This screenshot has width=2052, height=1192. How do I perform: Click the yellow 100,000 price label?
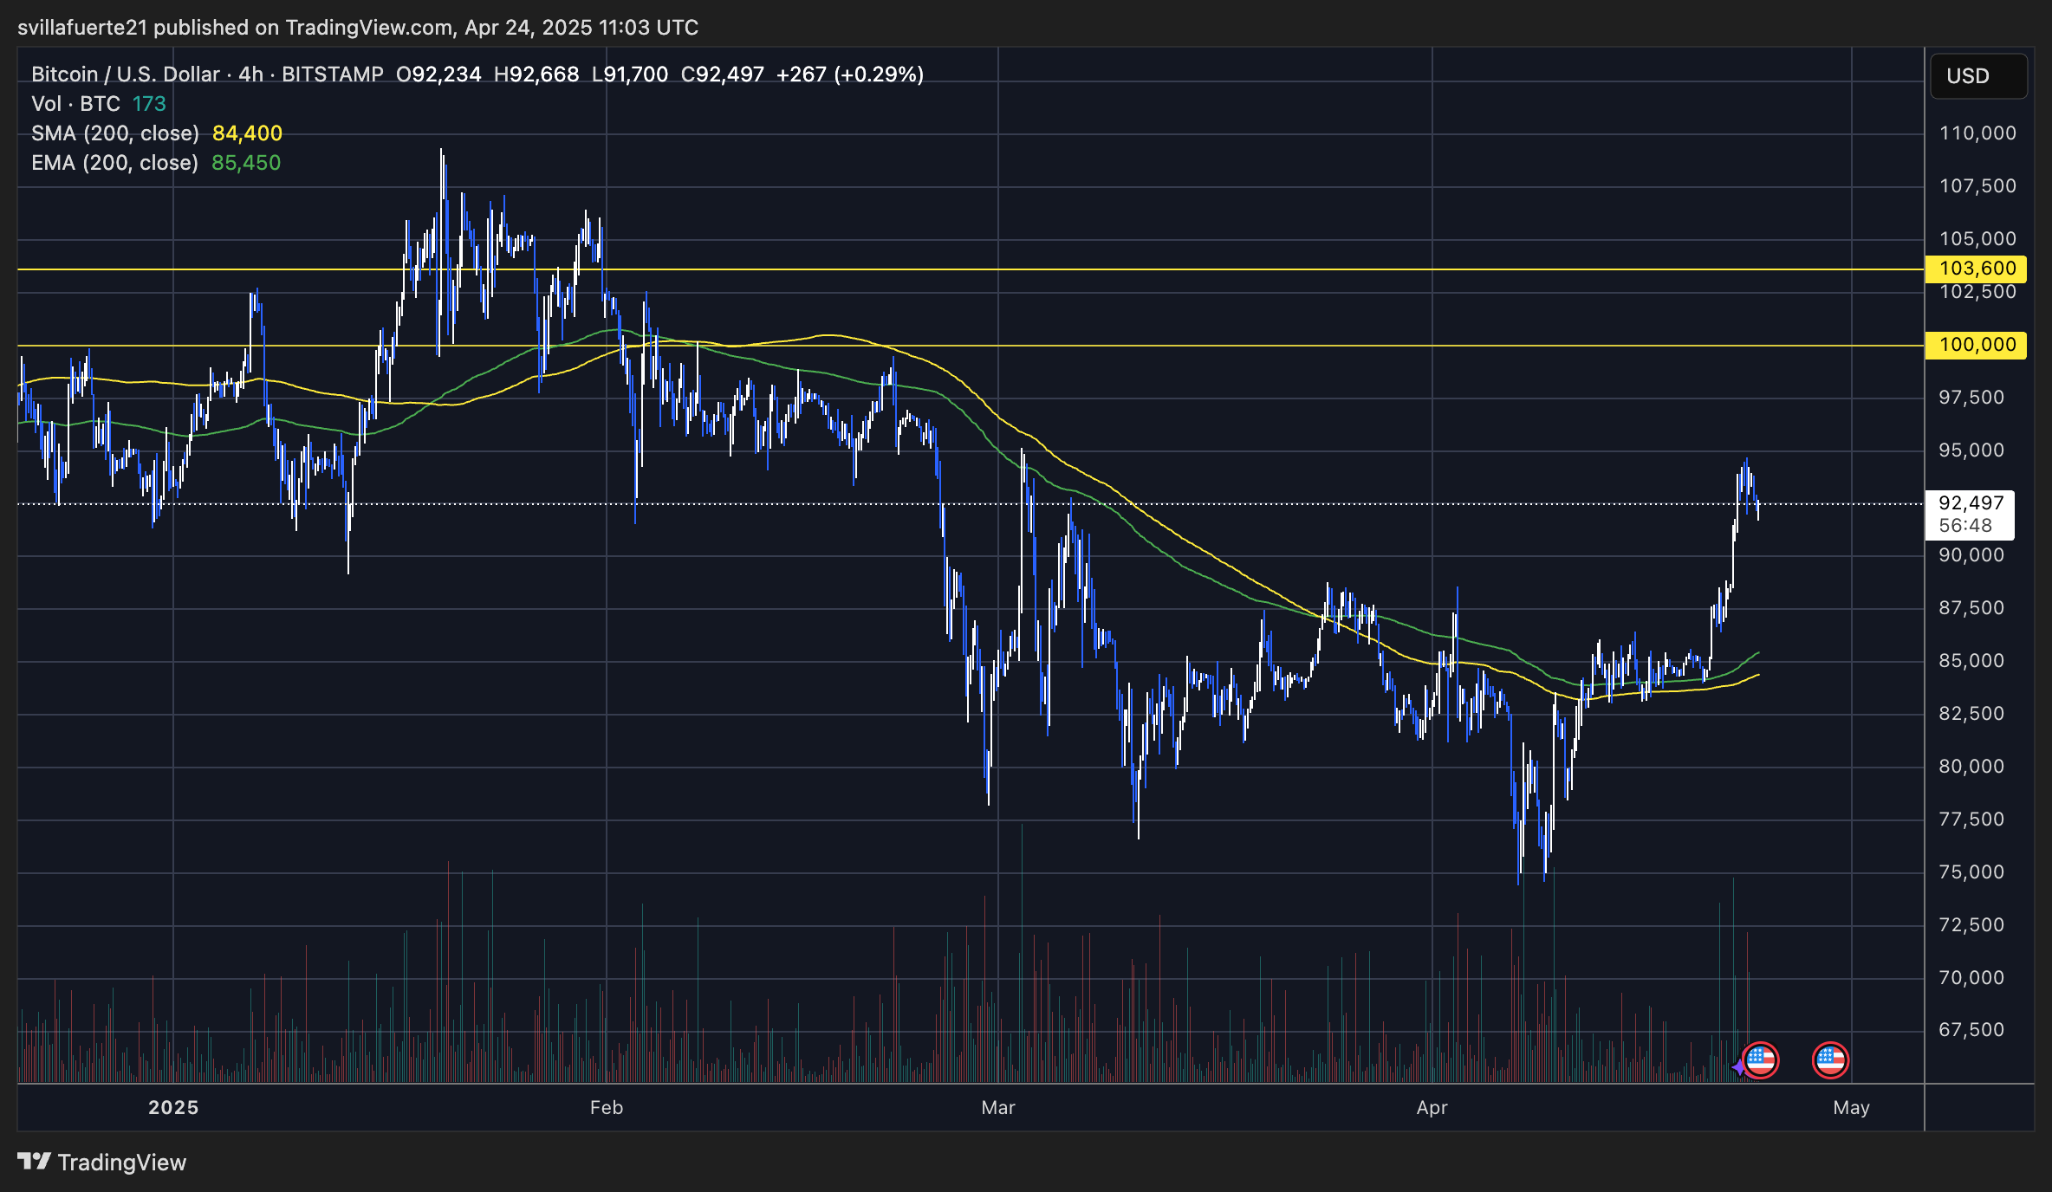[x=1977, y=345]
